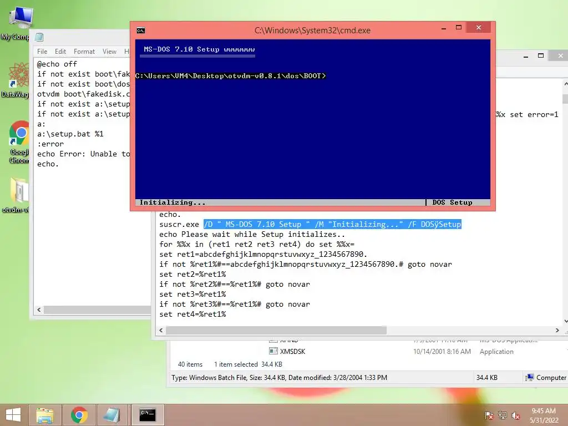Open Notepad's View menu

[109, 52]
